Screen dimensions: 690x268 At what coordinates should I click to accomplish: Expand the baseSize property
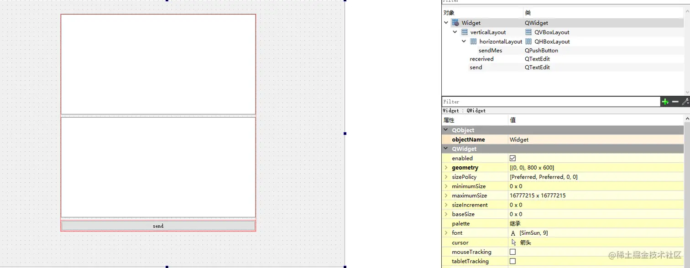pos(446,214)
